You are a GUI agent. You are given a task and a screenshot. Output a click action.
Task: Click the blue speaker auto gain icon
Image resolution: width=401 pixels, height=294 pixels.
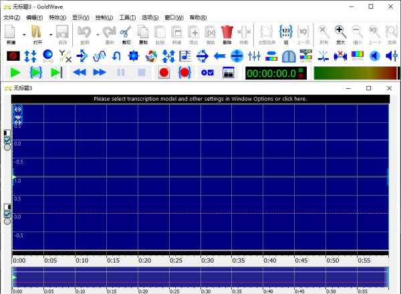pyautogui.click(x=374, y=56)
